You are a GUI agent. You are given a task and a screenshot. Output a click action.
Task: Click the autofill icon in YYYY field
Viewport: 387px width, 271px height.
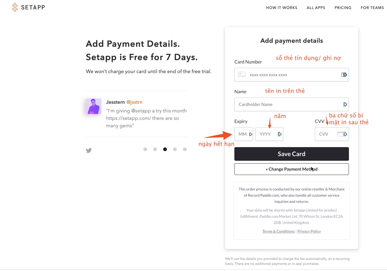click(x=280, y=134)
